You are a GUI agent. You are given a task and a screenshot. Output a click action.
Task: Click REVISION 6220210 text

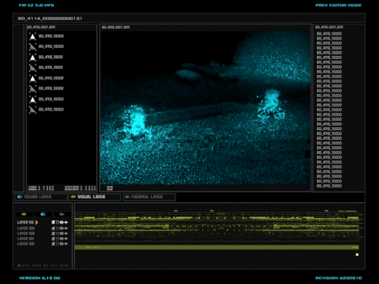[339, 278]
